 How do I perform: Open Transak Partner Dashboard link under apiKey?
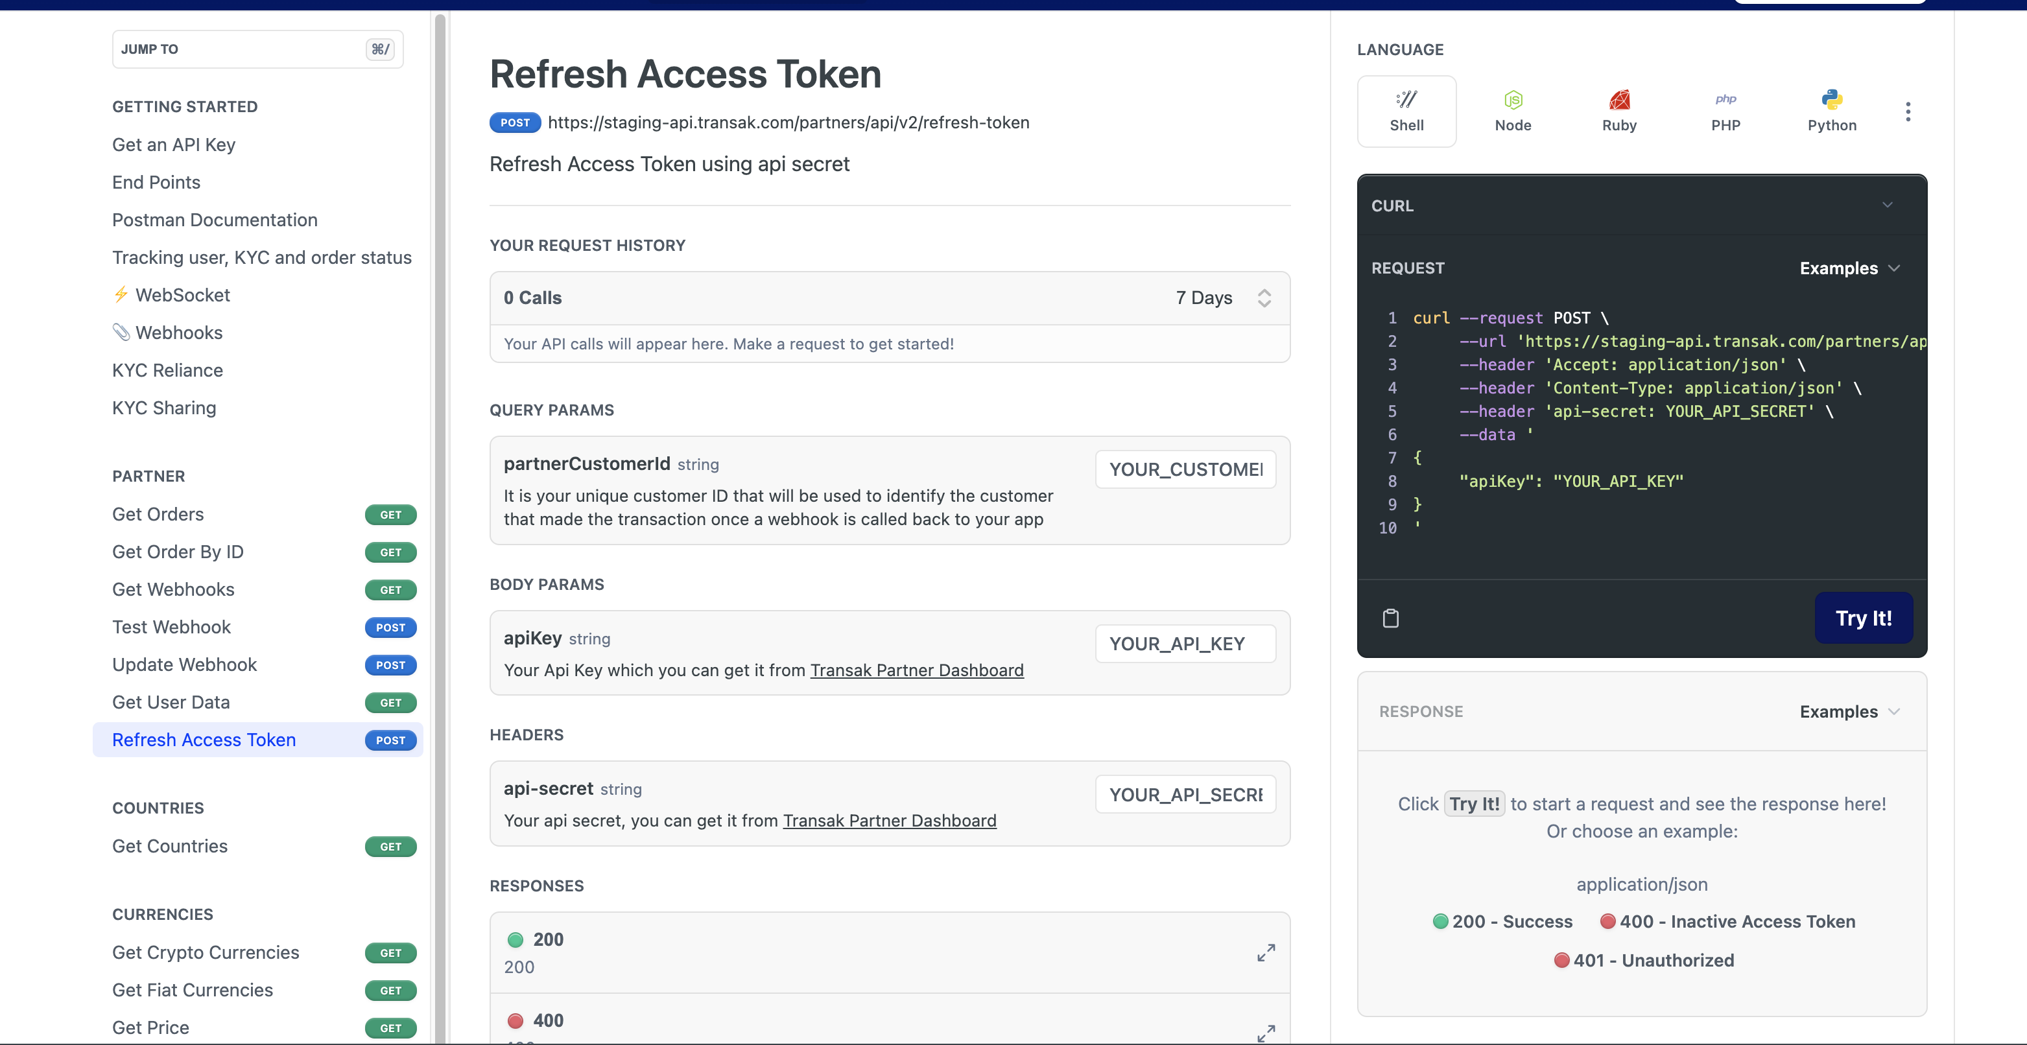coord(917,670)
